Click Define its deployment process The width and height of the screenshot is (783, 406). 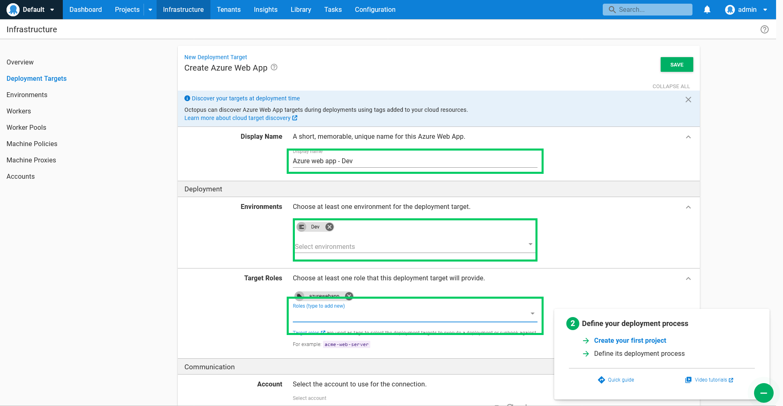pyautogui.click(x=639, y=353)
